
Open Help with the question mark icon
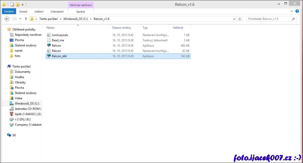click(298, 11)
